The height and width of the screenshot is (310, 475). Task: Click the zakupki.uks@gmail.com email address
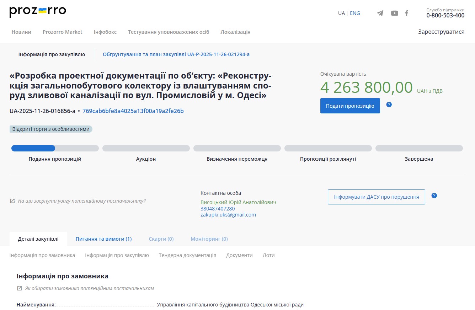point(228,215)
